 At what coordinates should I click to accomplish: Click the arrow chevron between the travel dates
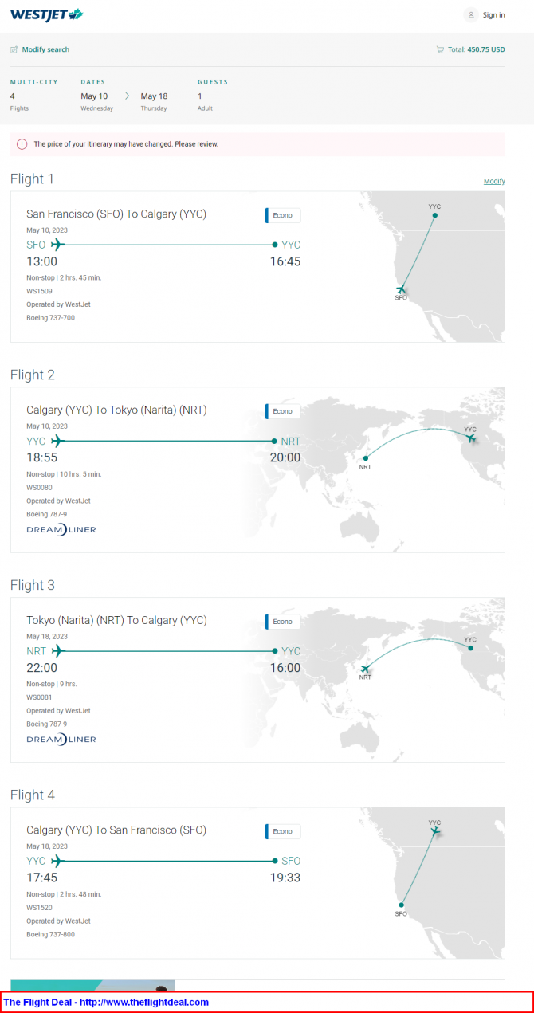coord(127,96)
